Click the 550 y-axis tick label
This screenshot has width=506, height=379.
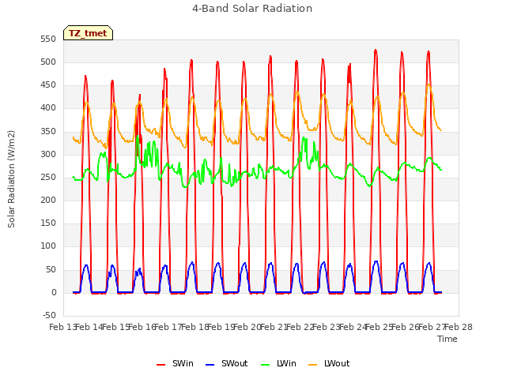coord(48,39)
